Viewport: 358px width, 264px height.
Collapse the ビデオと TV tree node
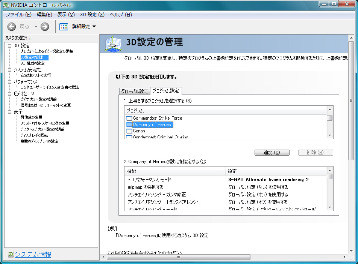10,94
